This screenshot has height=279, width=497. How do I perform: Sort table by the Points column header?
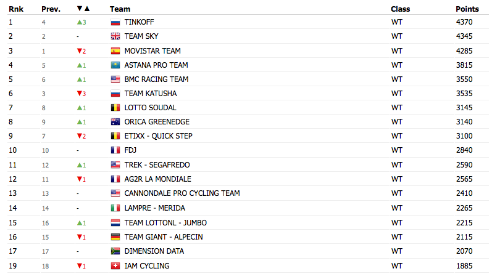click(467, 9)
